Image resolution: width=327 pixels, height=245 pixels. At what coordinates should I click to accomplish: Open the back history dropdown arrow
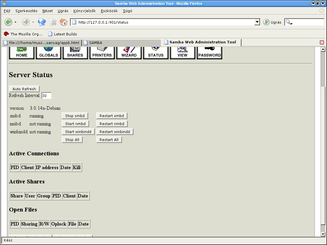[x=15, y=22]
